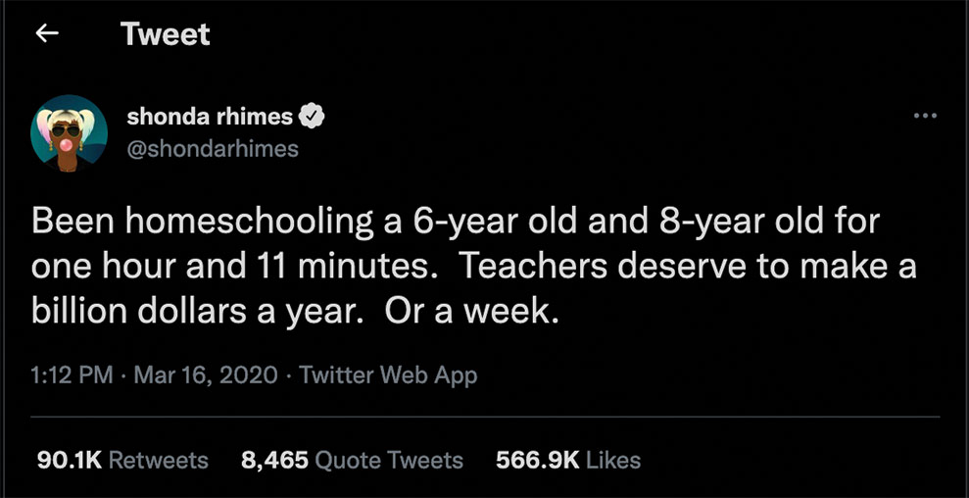Click the "Tweet" page header title
The height and width of the screenshot is (498, 969).
[166, 34]
